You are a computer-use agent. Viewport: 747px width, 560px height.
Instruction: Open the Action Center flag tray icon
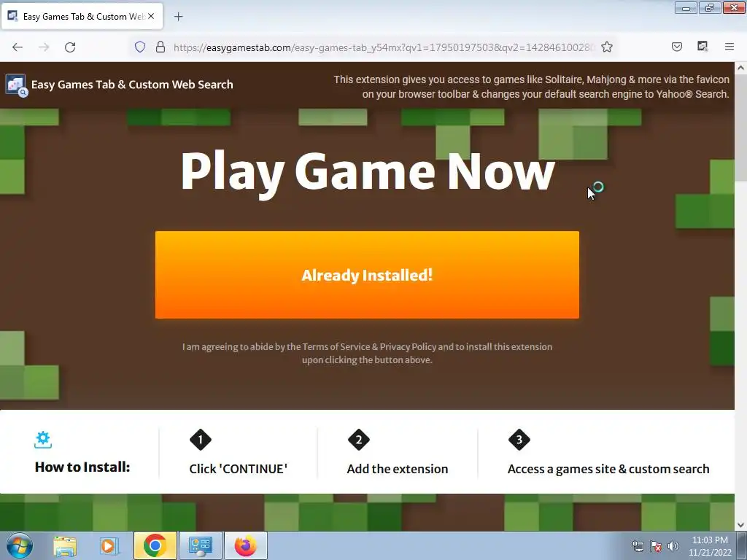point(656,546)
